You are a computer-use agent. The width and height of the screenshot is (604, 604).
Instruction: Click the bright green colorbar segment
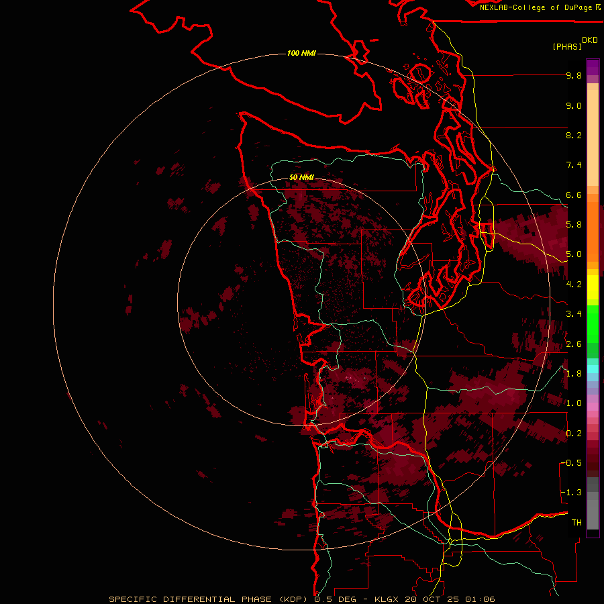(x=593, y=324)
